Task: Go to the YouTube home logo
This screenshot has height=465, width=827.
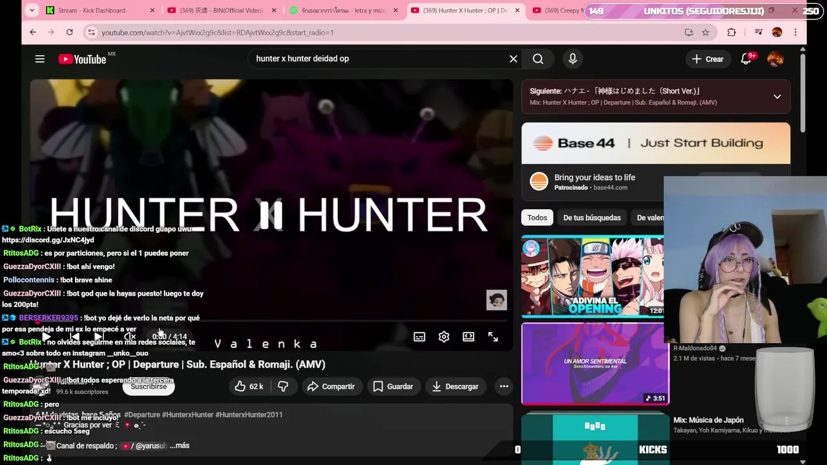Action: point(82,59)
